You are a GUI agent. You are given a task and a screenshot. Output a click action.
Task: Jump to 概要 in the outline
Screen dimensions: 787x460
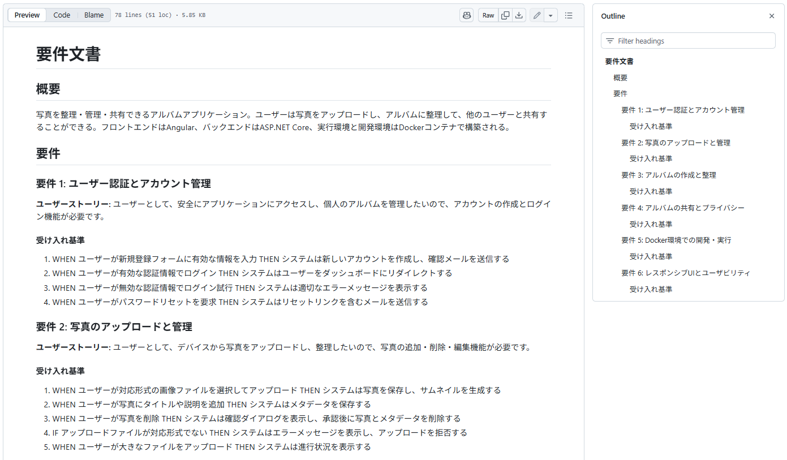point(620,78)
